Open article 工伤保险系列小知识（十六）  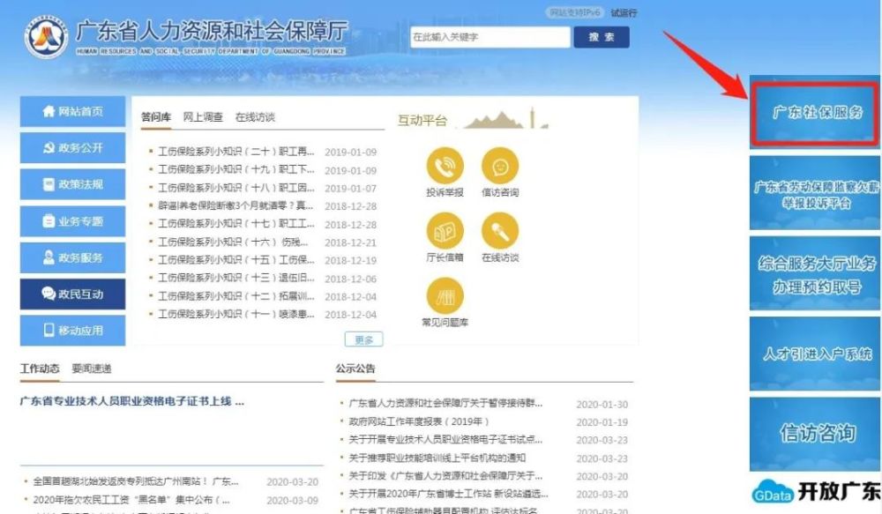pyautogui.click(x=233, y=242)
